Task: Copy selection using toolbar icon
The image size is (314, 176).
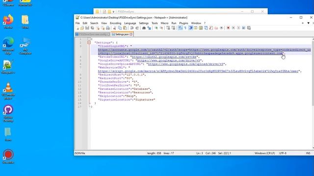Action: pos(120,28)
